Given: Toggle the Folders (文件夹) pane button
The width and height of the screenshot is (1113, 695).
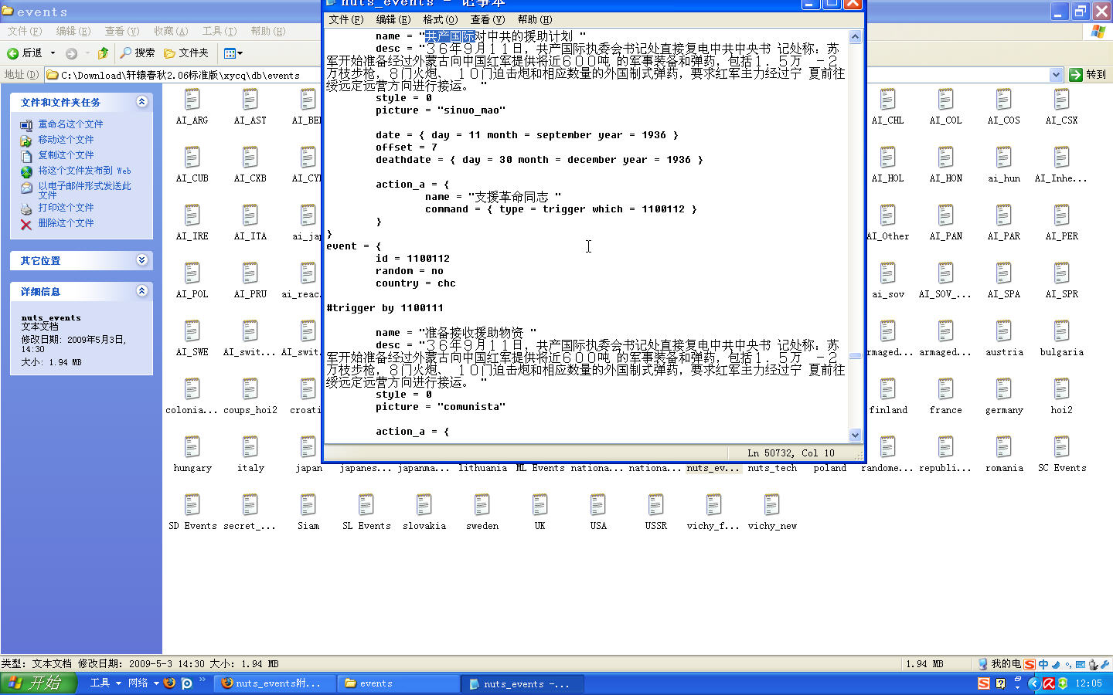Looking at the screenshot, I should (186, 53).
